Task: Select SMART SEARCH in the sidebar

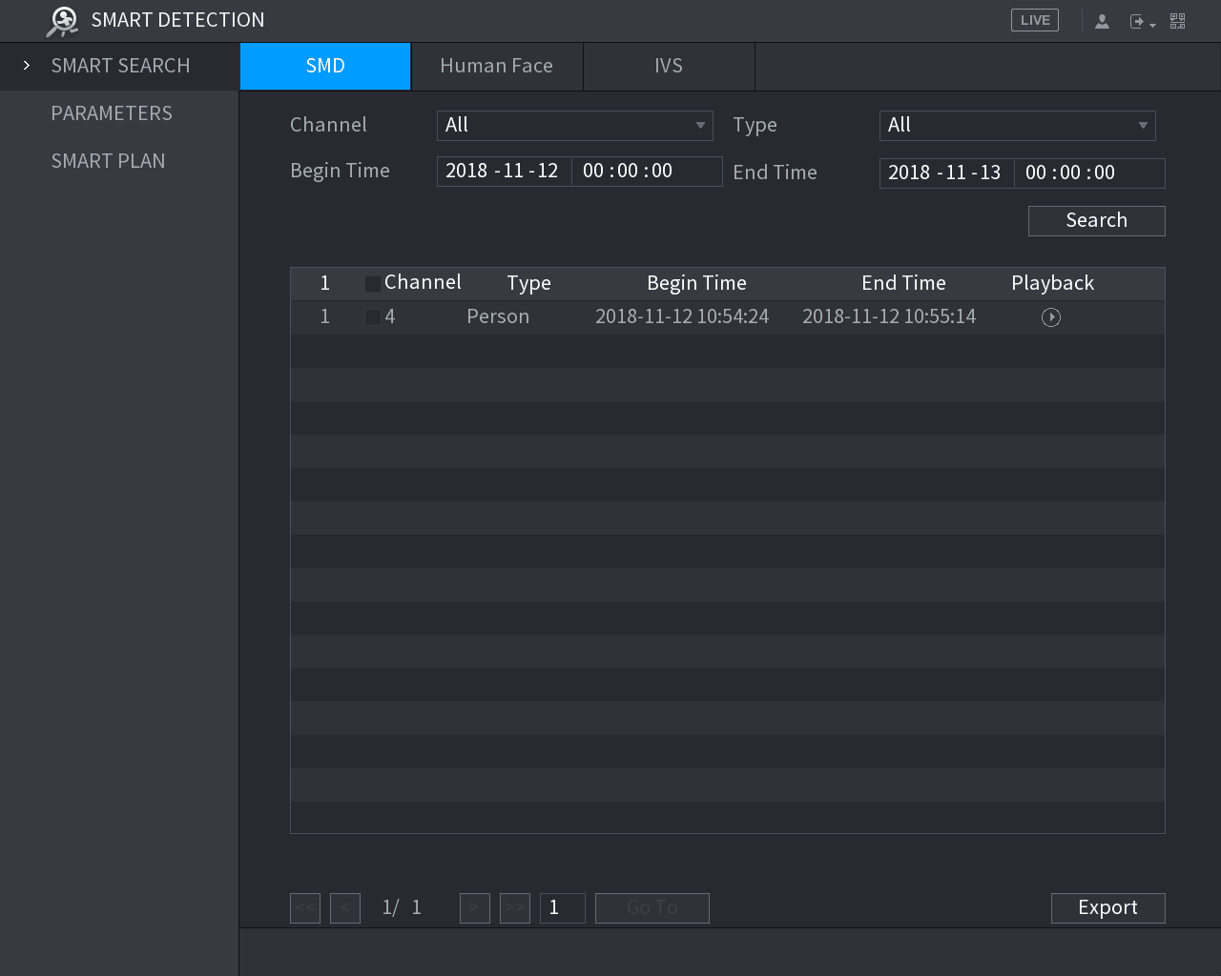Action: coord(120,66)
